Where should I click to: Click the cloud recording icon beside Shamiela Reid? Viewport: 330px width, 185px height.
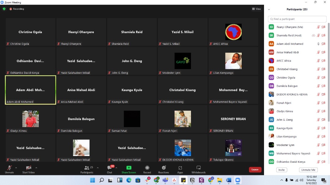coord(313,35)
